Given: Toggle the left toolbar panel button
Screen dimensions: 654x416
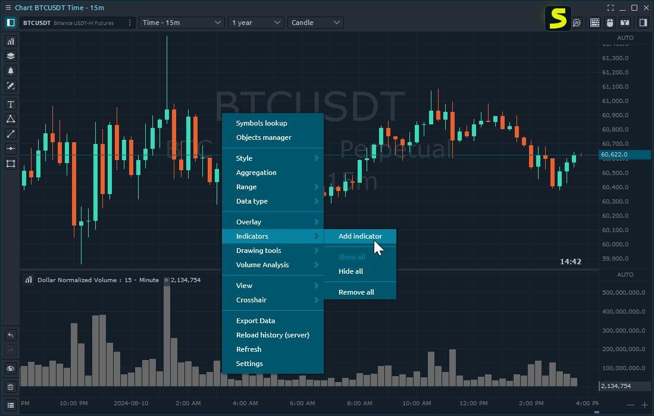Looking at the screenshot, I should pyautogui.click(x=11, y=23).
